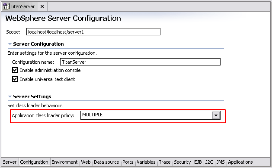The image size is (272, 168).
Task: Toggle Enable universal test client checkbox
Action: [15, 79]
